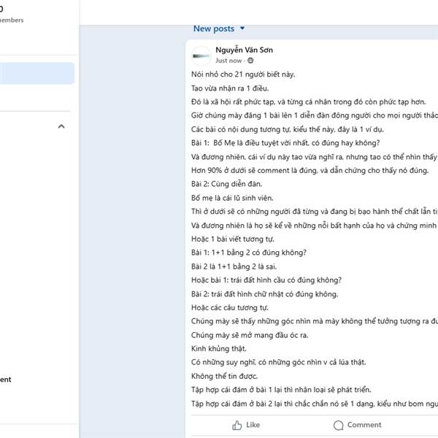The image size is (438, 438).
Task: Click line "Bài 2: Cùng diễn đàn."
Action: click(x=226, y=184)
